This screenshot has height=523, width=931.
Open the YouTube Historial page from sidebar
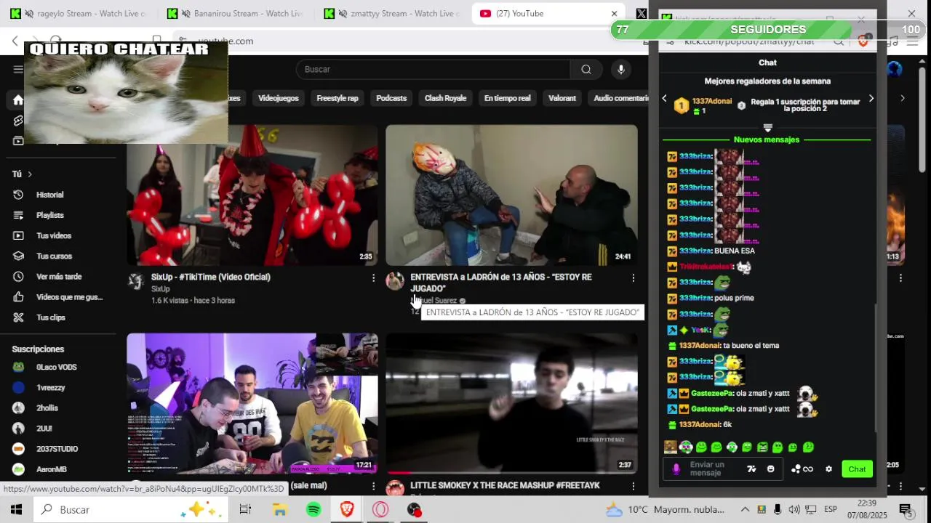pyautogui.click(x=49, y=195)
